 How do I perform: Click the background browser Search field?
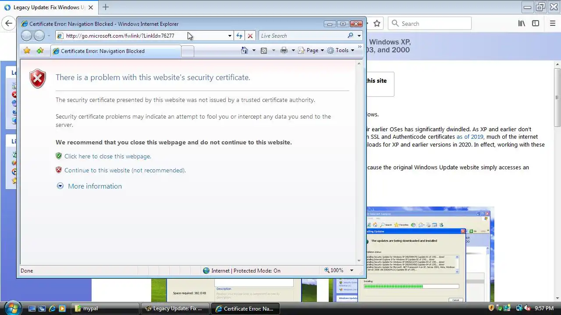(x=430, y=24)
